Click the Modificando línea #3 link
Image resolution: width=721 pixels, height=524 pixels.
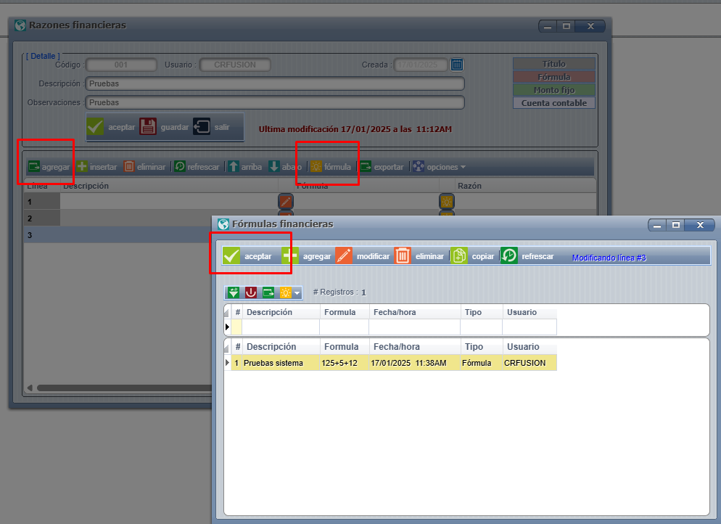point(609,258)
